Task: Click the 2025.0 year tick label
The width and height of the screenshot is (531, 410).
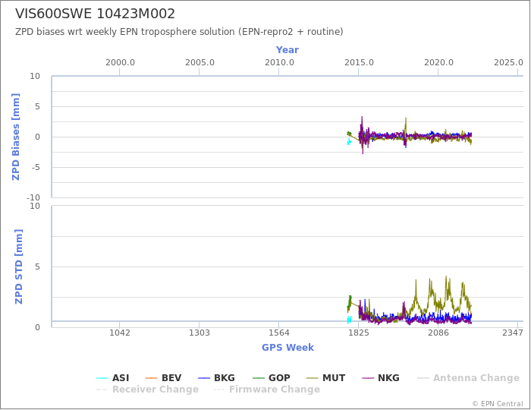Action: [x=508, y=63]
